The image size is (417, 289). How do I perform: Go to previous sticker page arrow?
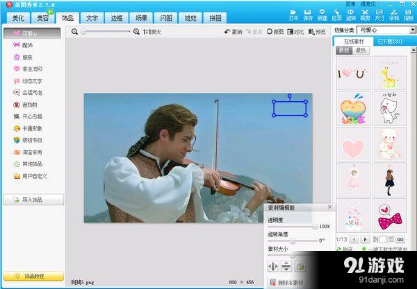tap(354, 239)
